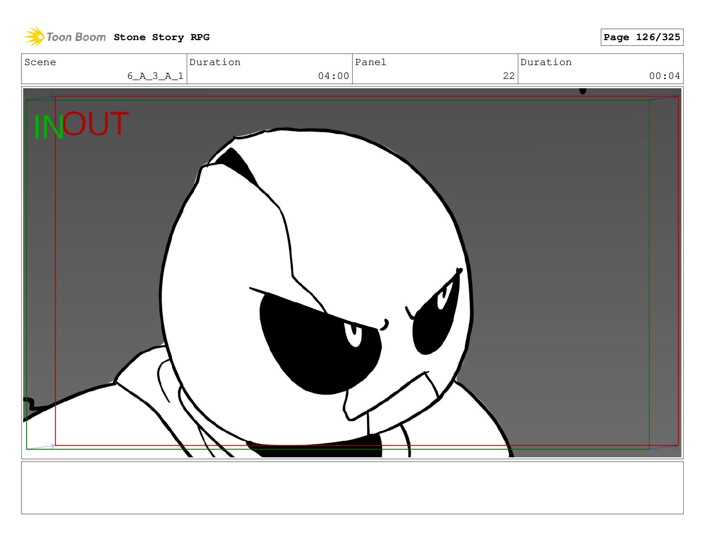705x546 pixels.
Task: Select panel number '22'
Action: (x=508, y=76)
